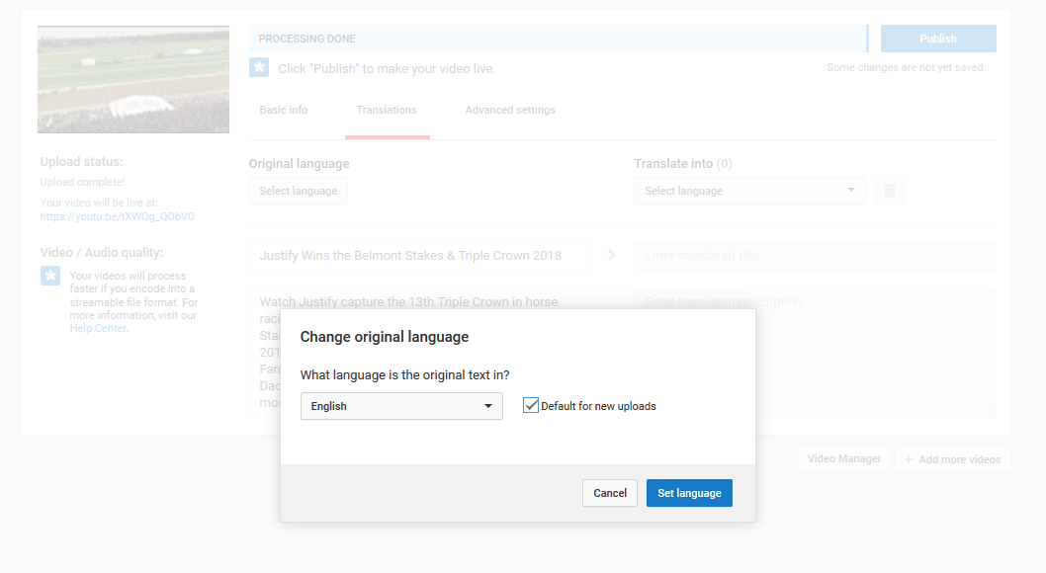Viewport: 1046px width, 573px height.
Task: Click the star icon next to Publish hint
Action: pyautogui.click(x=259, y=67)
